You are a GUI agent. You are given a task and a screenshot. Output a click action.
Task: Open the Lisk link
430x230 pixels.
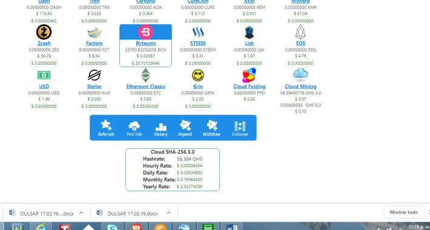tap(250, 44)
